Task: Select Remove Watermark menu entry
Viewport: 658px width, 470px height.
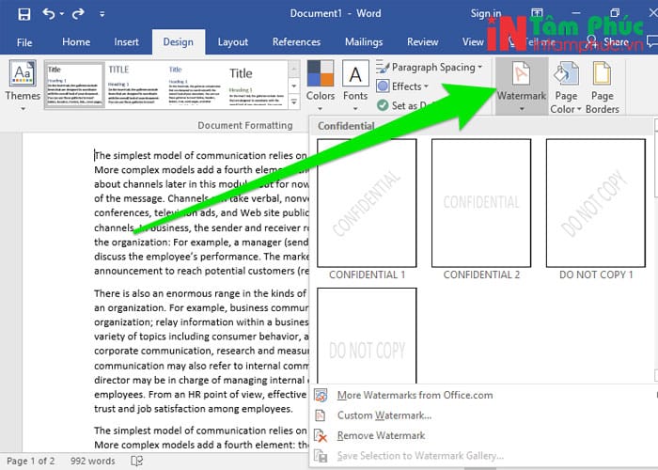Action: pos(381,436)
